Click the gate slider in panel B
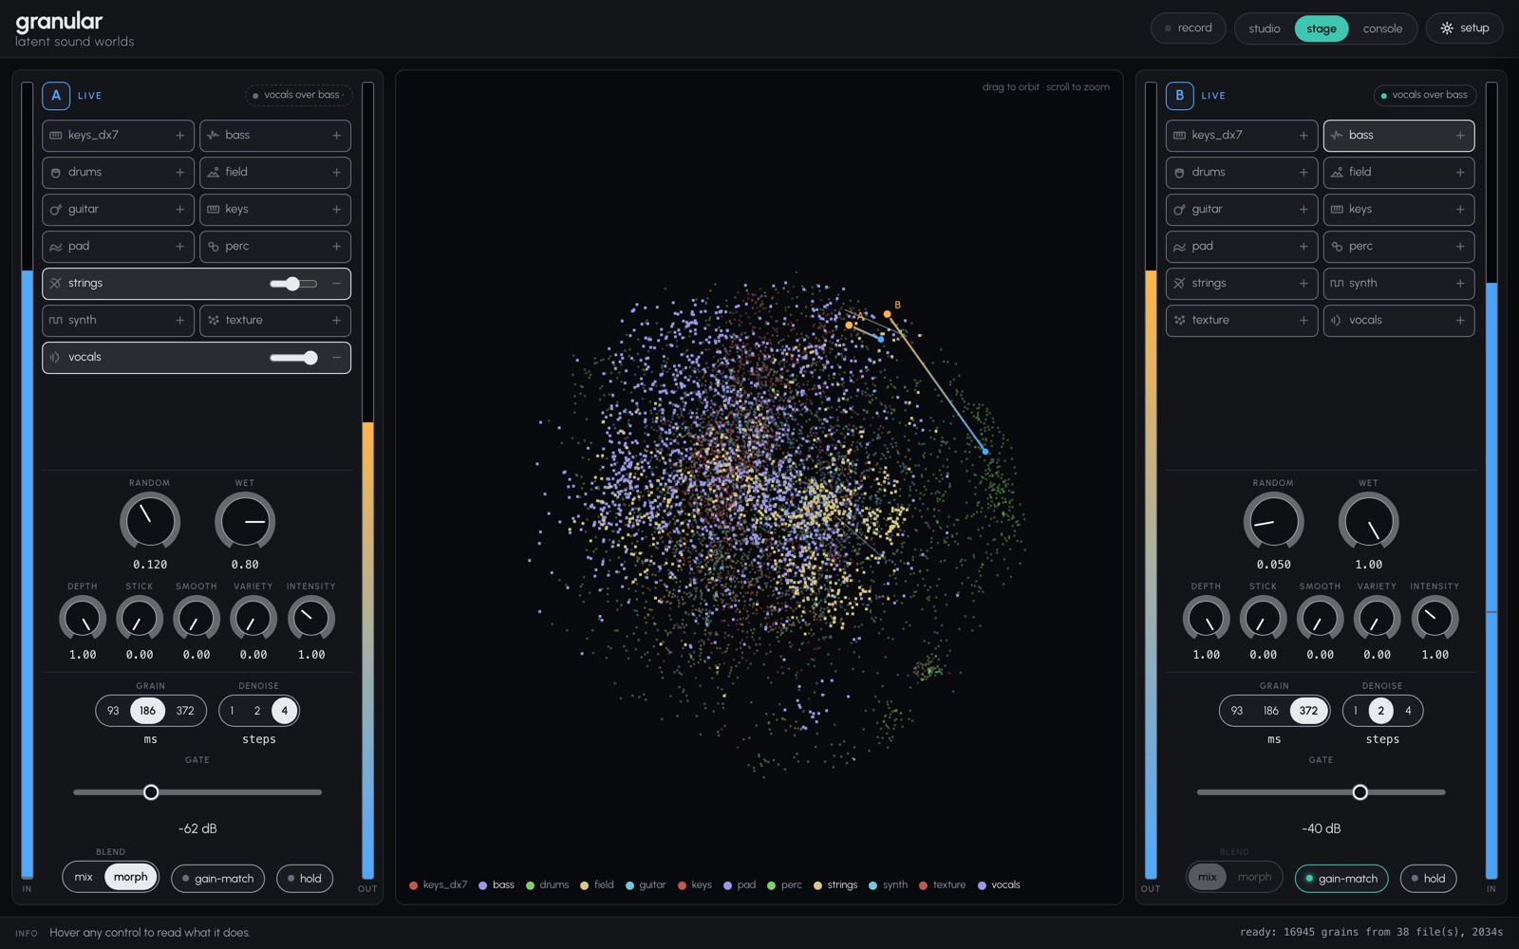1519x949 pixels. [x=1321, y=792]
